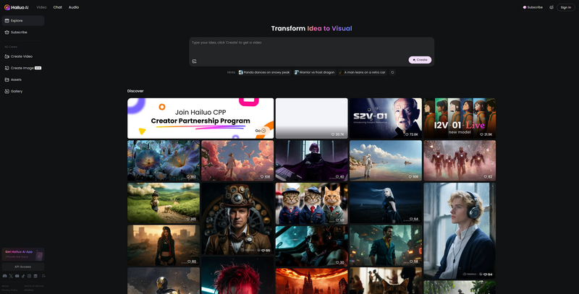Open the YouTube social icon
Viewport: 579px width, 294px height.
[x=17, y=276]
